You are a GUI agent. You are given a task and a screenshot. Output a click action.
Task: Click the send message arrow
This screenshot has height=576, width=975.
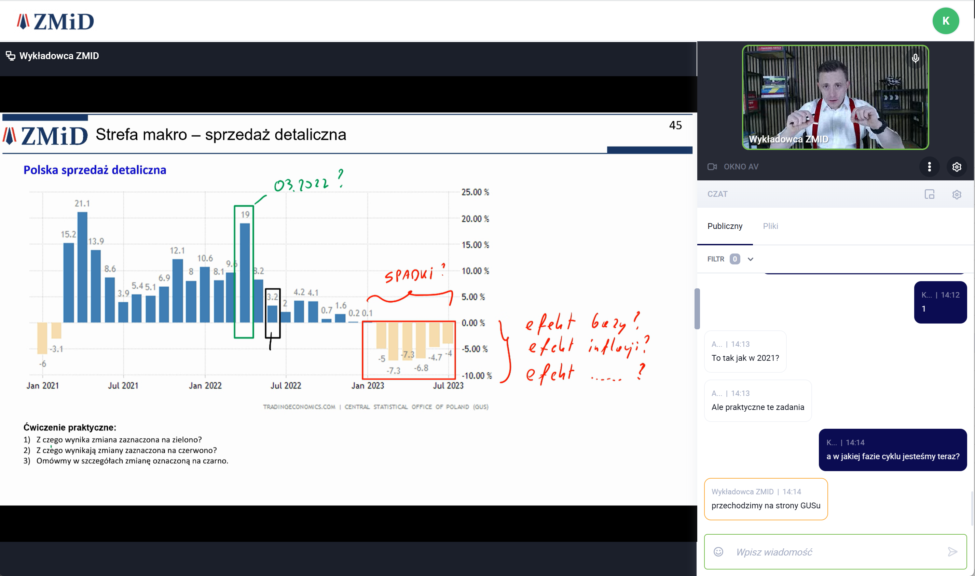[x=952, y=551]
